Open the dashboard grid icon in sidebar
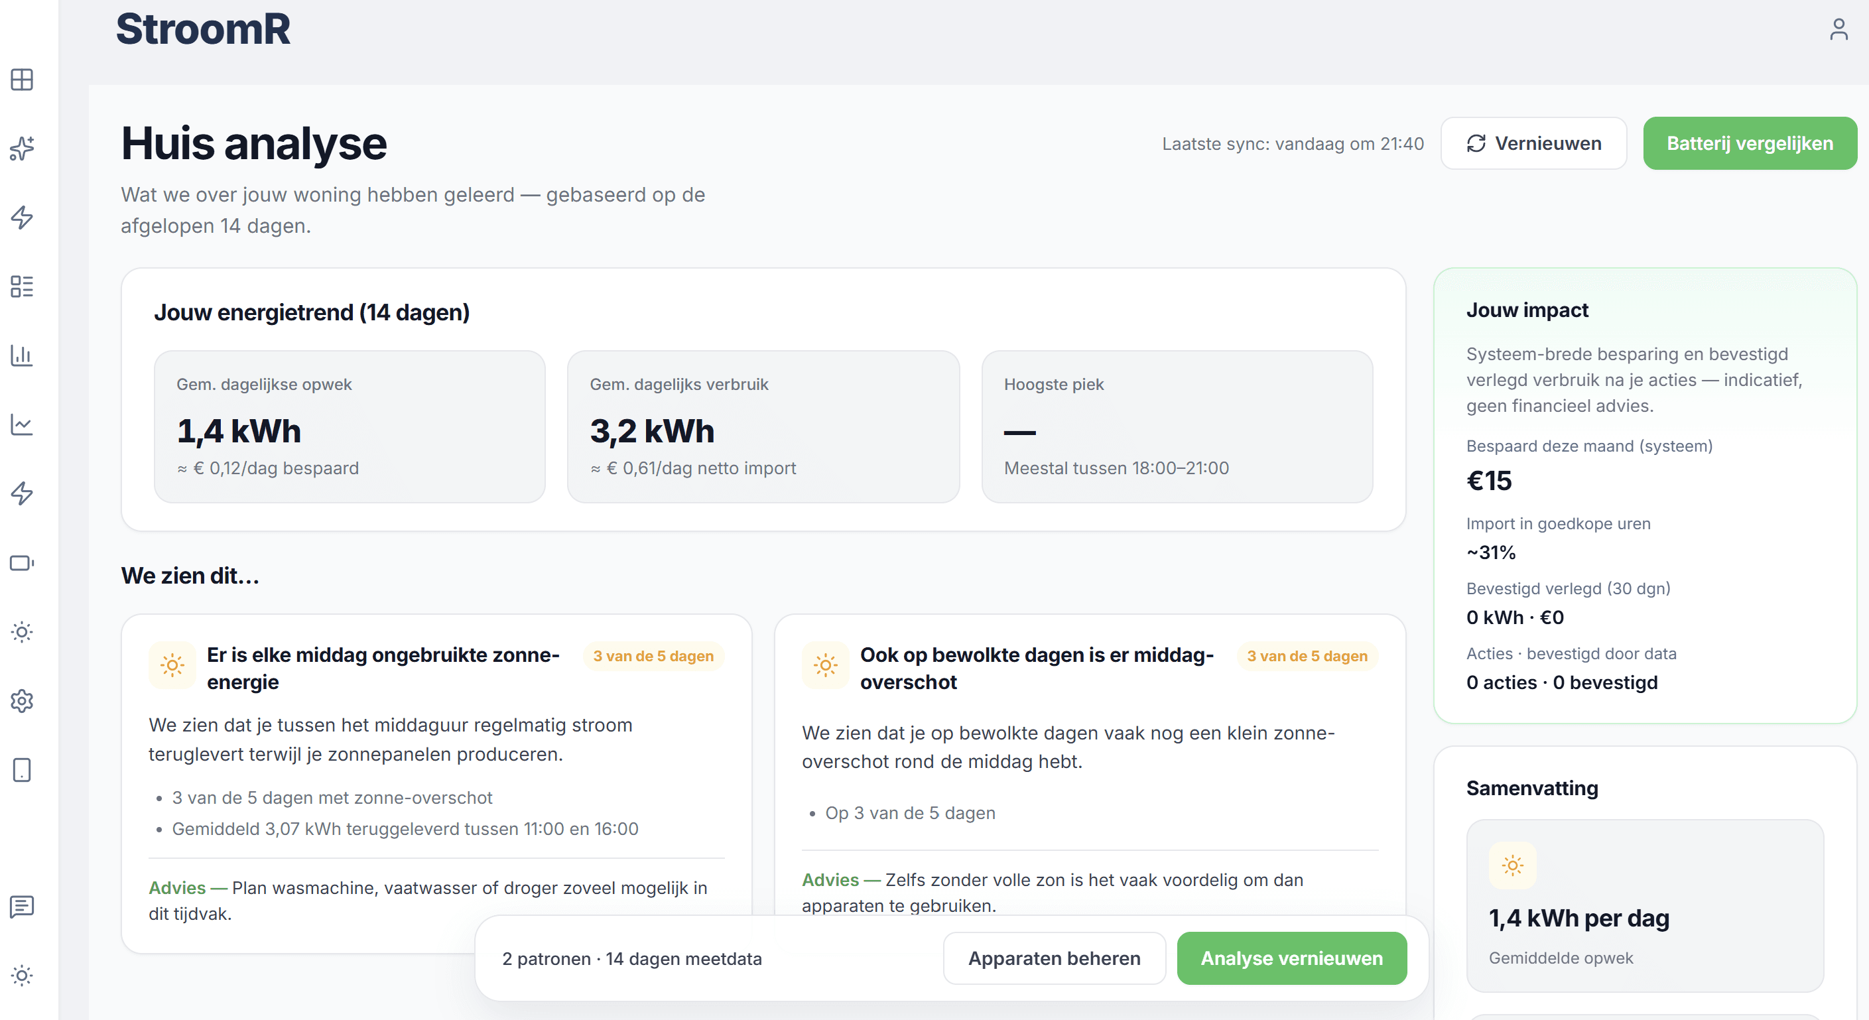Viewport: 1869px width, 1020px height. pyautogui.click(x=22, y=79)
